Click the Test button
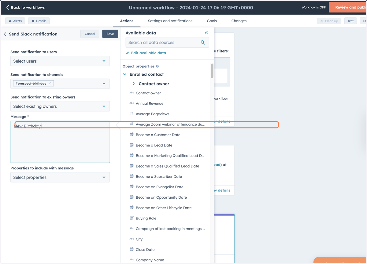 [350, 21]
